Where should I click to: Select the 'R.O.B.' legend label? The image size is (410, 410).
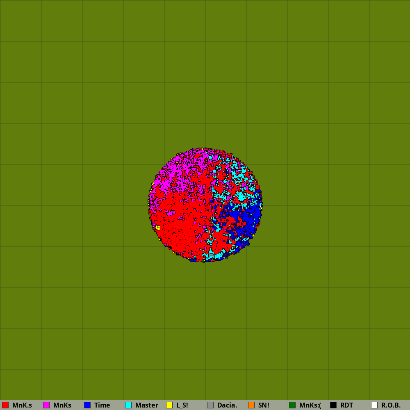(391, 405)
